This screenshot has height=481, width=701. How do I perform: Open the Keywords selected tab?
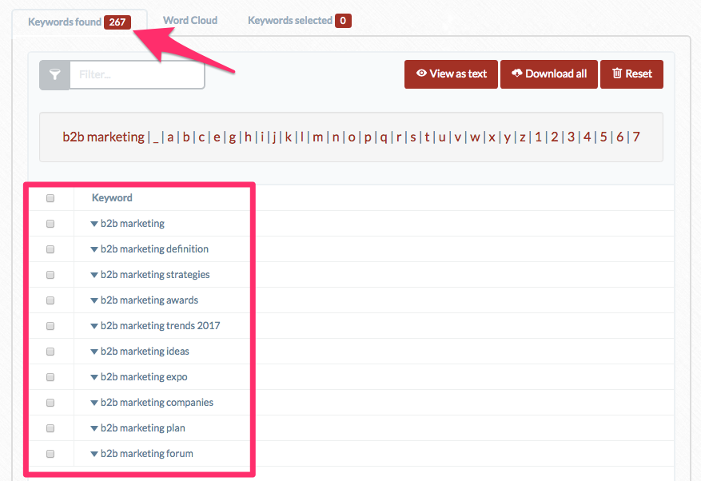coord(300,21)
